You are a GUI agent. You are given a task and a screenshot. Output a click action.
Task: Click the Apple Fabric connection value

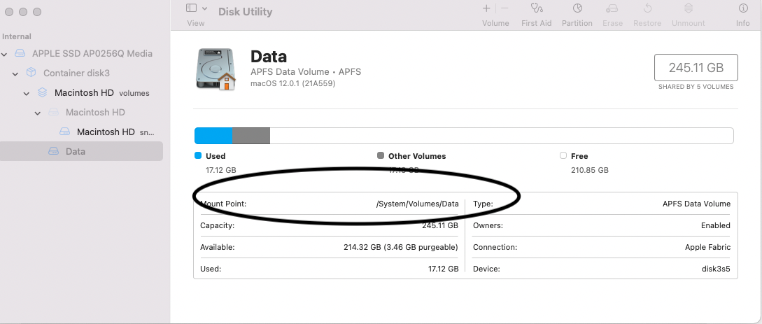click(x=707, y=247)
